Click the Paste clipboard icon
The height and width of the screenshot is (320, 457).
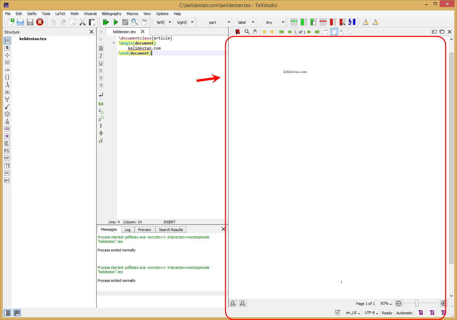[92, 22]
